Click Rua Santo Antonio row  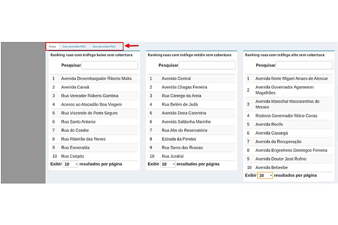pos(94,122)
